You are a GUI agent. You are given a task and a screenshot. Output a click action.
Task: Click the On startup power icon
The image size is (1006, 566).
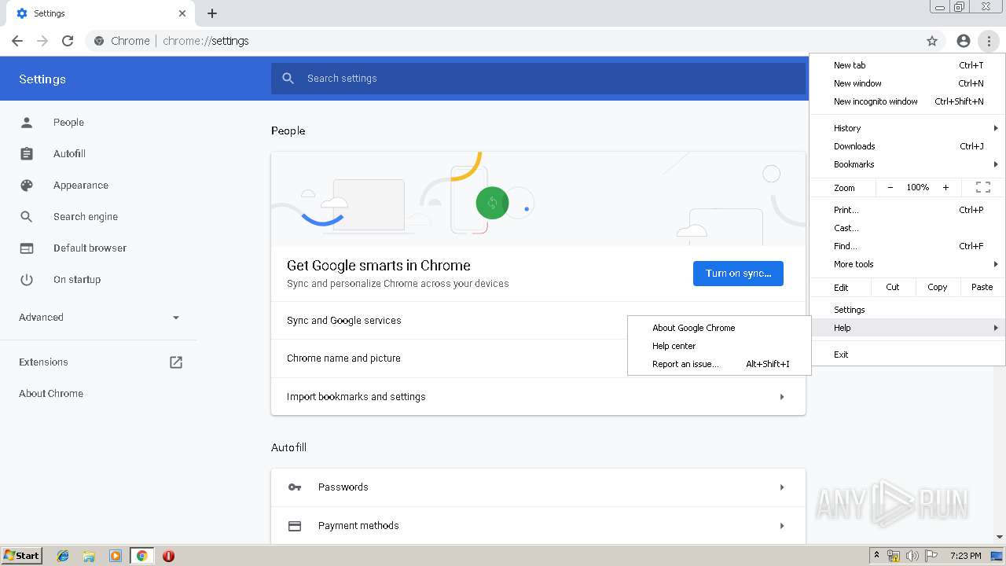coord(27,280)
